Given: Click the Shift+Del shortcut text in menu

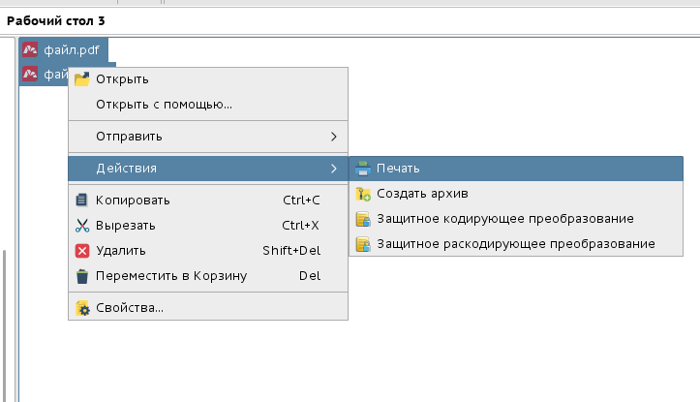Looking at the screenshot, I should coord(290,251).
